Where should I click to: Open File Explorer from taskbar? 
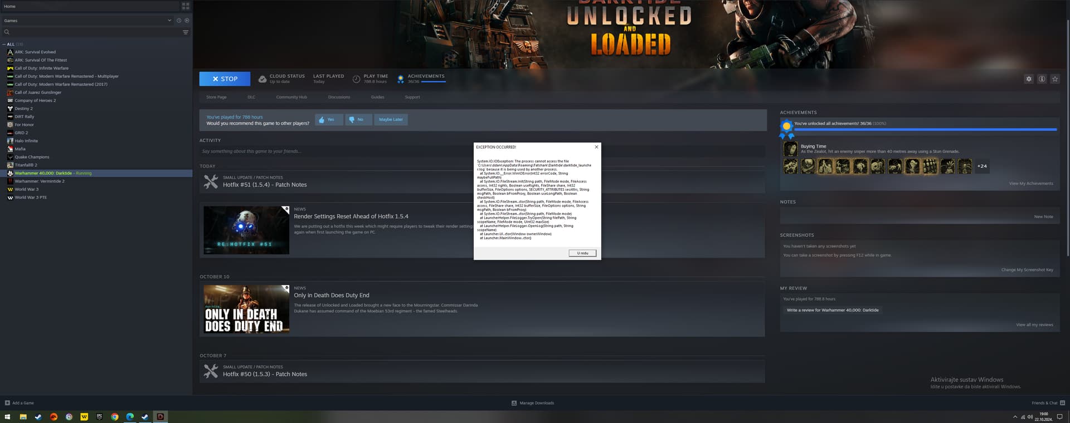[x=23, y=417]
